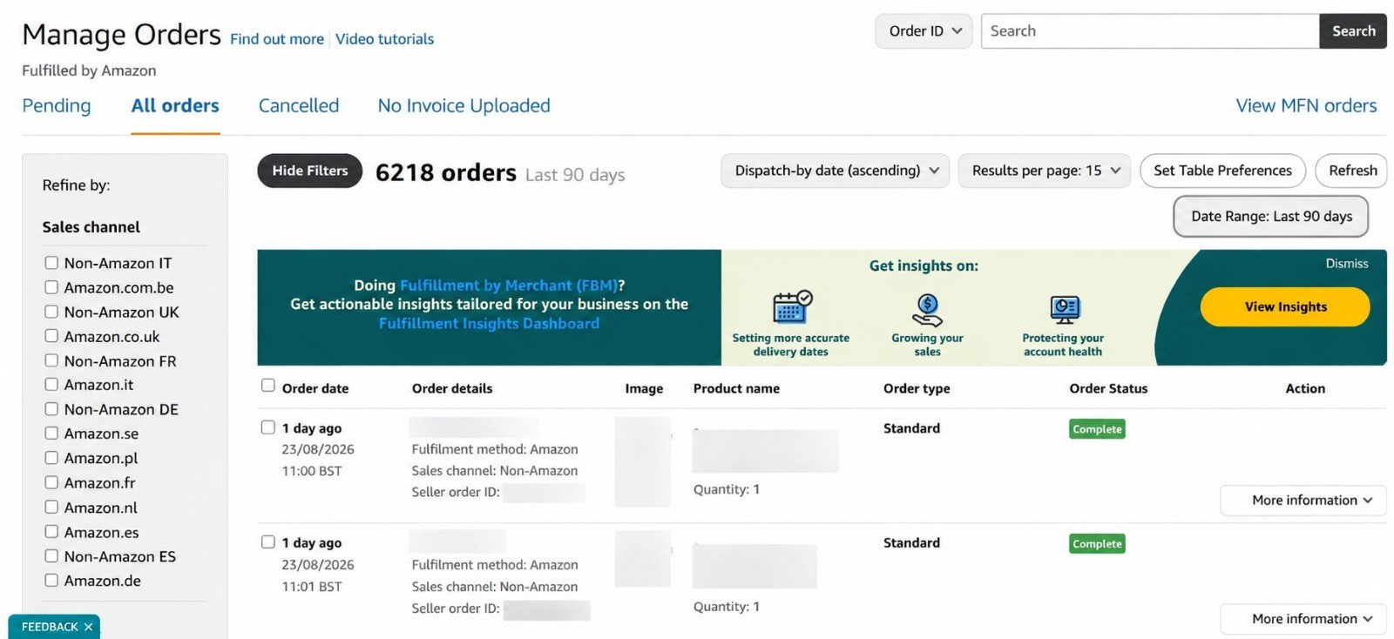Check the select-all orders checkbox in header
The height and width of the screenshot is (639, 1394).
coord(268,386)
